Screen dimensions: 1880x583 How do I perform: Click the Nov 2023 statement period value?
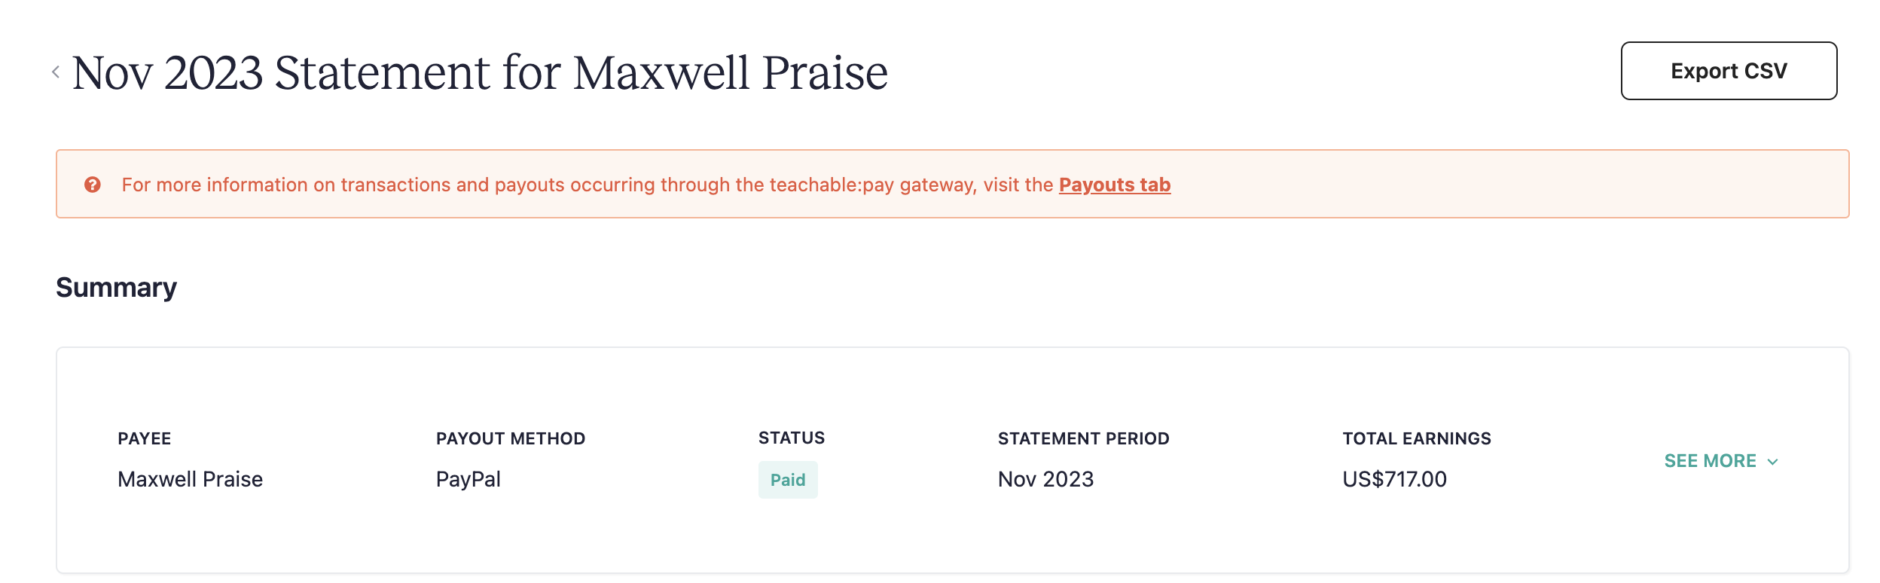(1045, 479)
